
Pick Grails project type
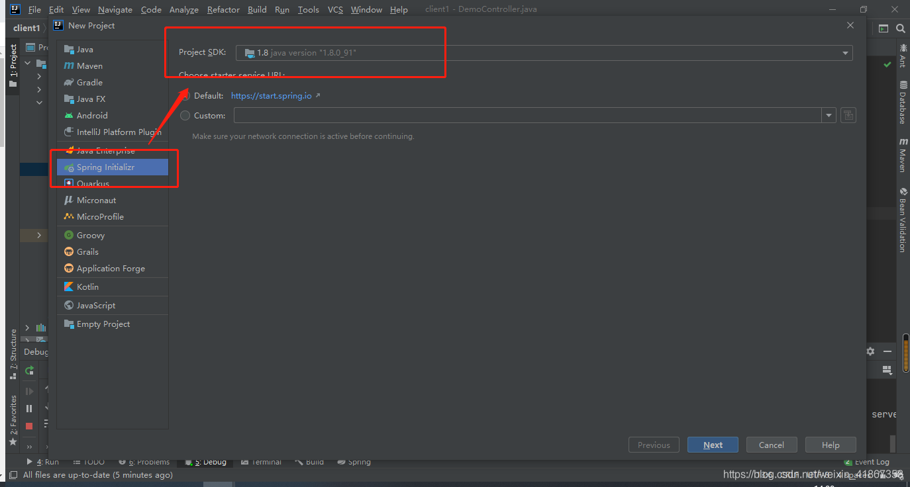coord(113,252)
